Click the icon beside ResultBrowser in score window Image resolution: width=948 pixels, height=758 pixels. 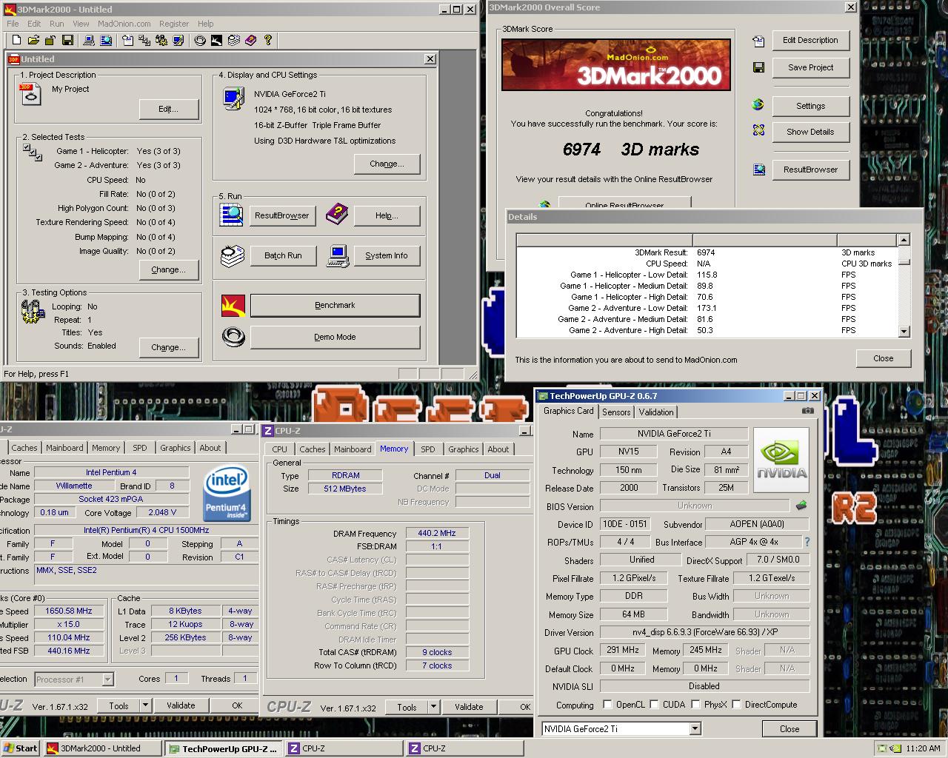click(758, 170)
